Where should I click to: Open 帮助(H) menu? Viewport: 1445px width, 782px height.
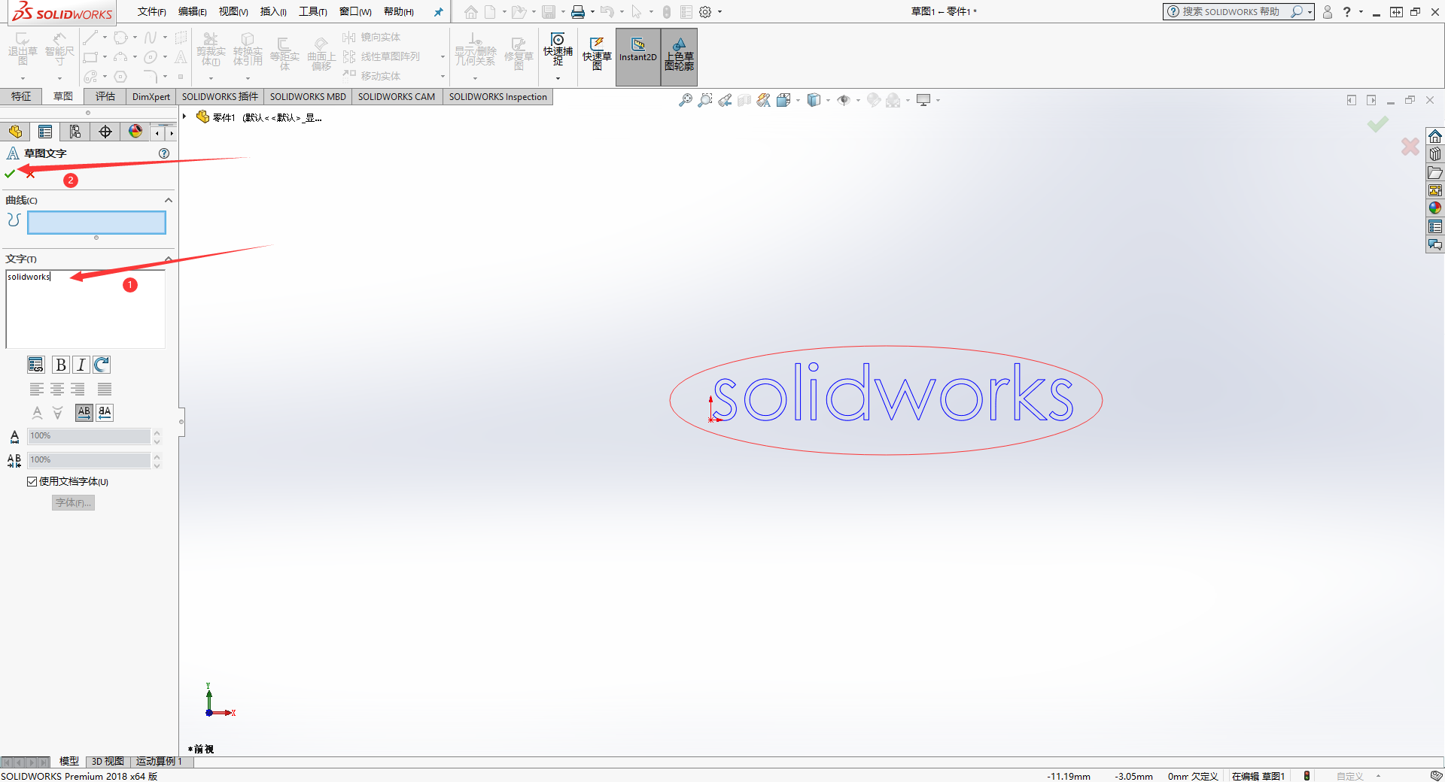[399, 11]
